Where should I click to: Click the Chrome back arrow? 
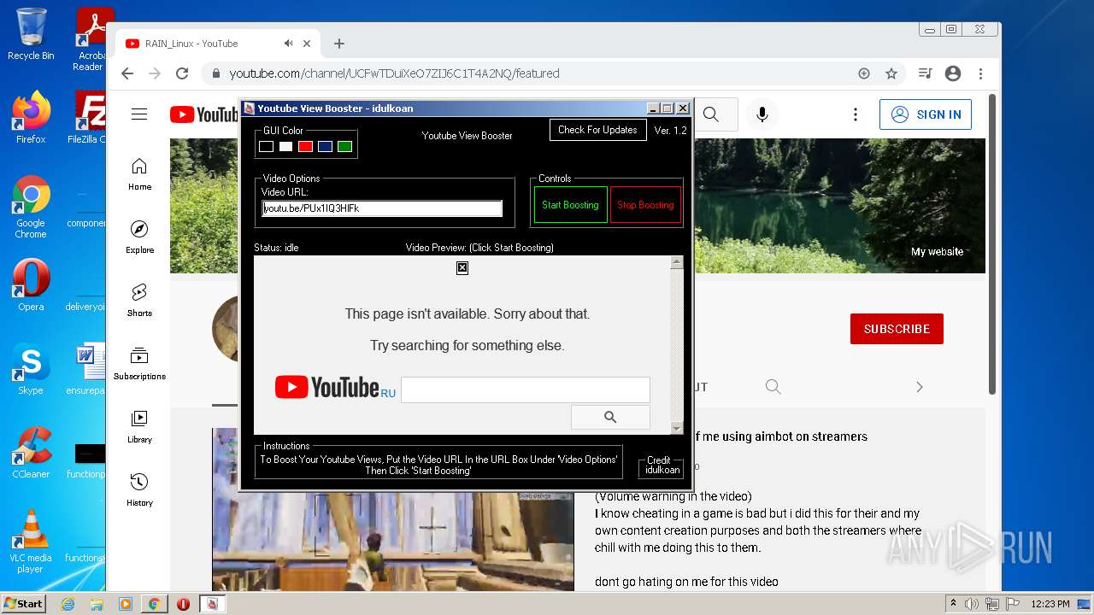127,73
